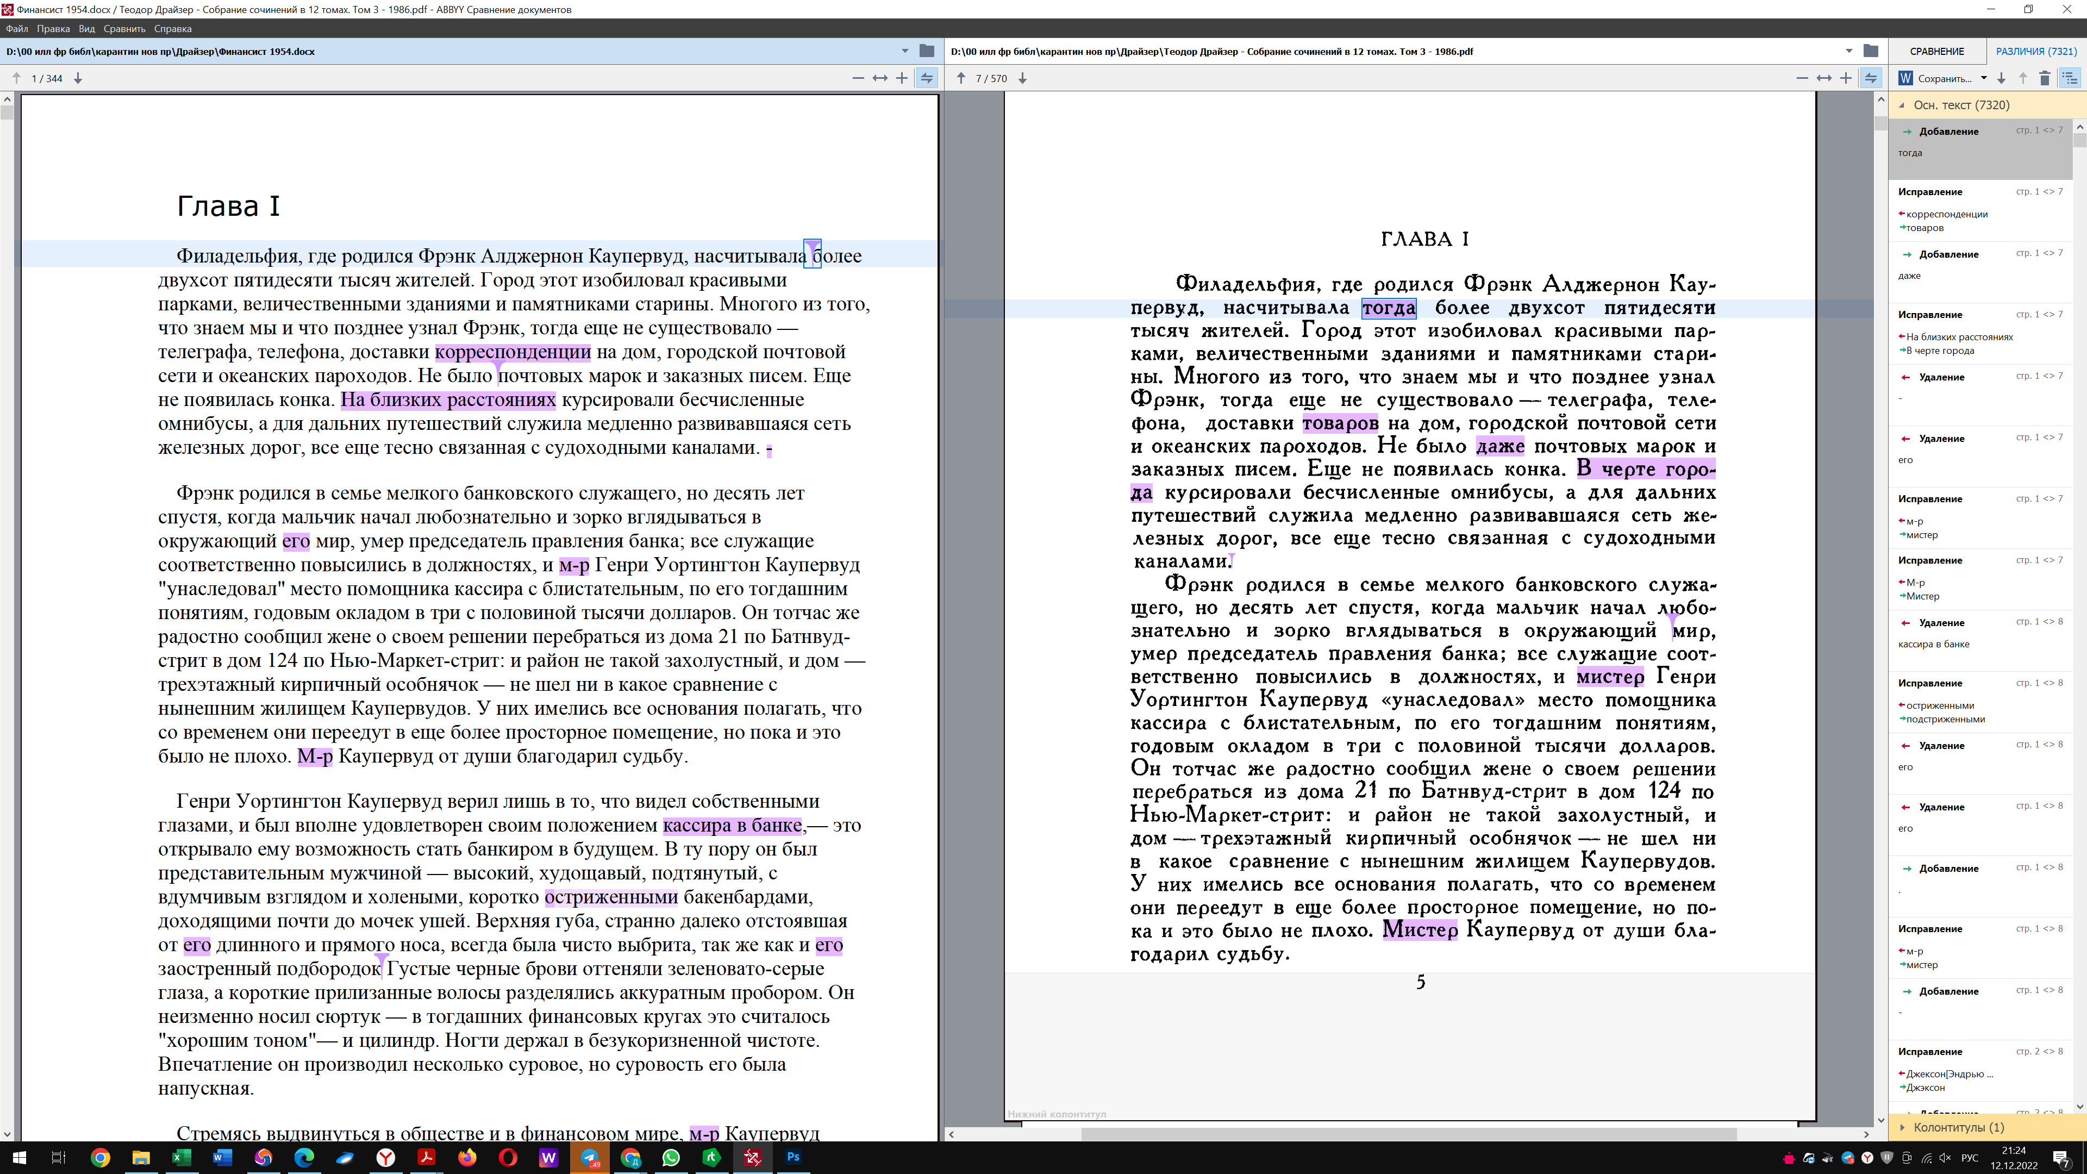Select difference На близких расстояниях → В черте города

[1980, 334]
